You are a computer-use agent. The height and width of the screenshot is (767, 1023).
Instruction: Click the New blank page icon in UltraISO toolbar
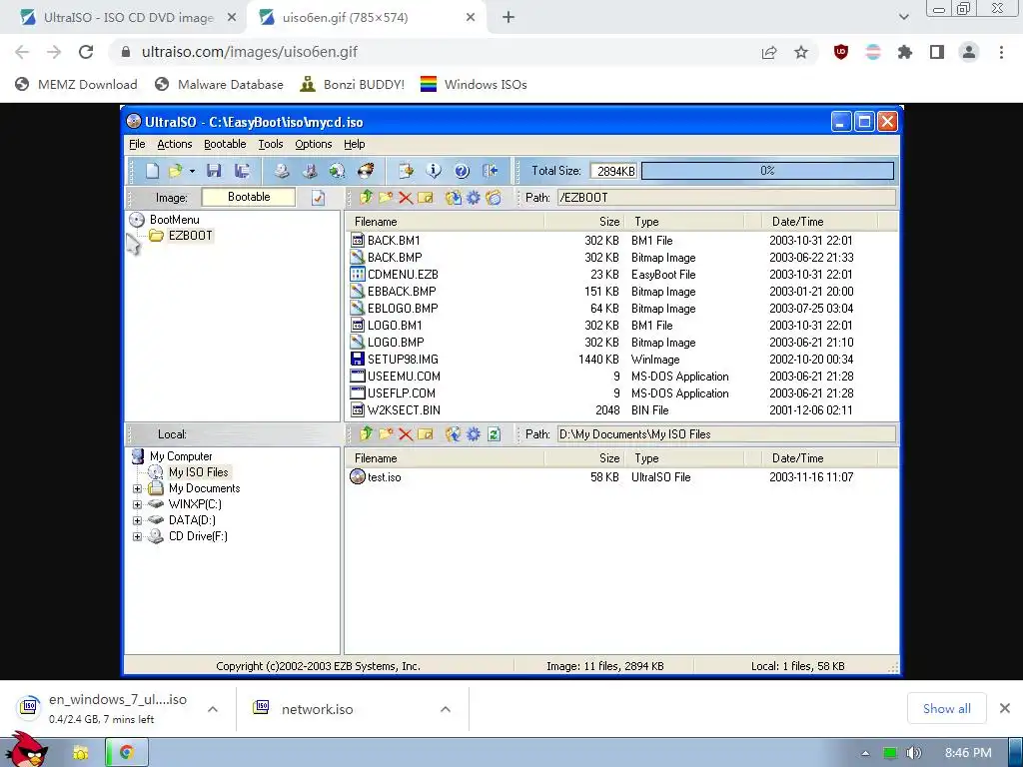coord(152,171)
